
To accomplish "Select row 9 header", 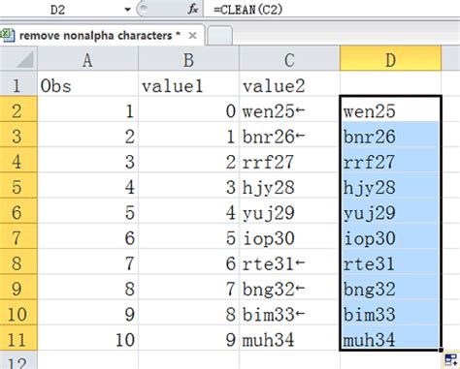I will tap(18, 288).
